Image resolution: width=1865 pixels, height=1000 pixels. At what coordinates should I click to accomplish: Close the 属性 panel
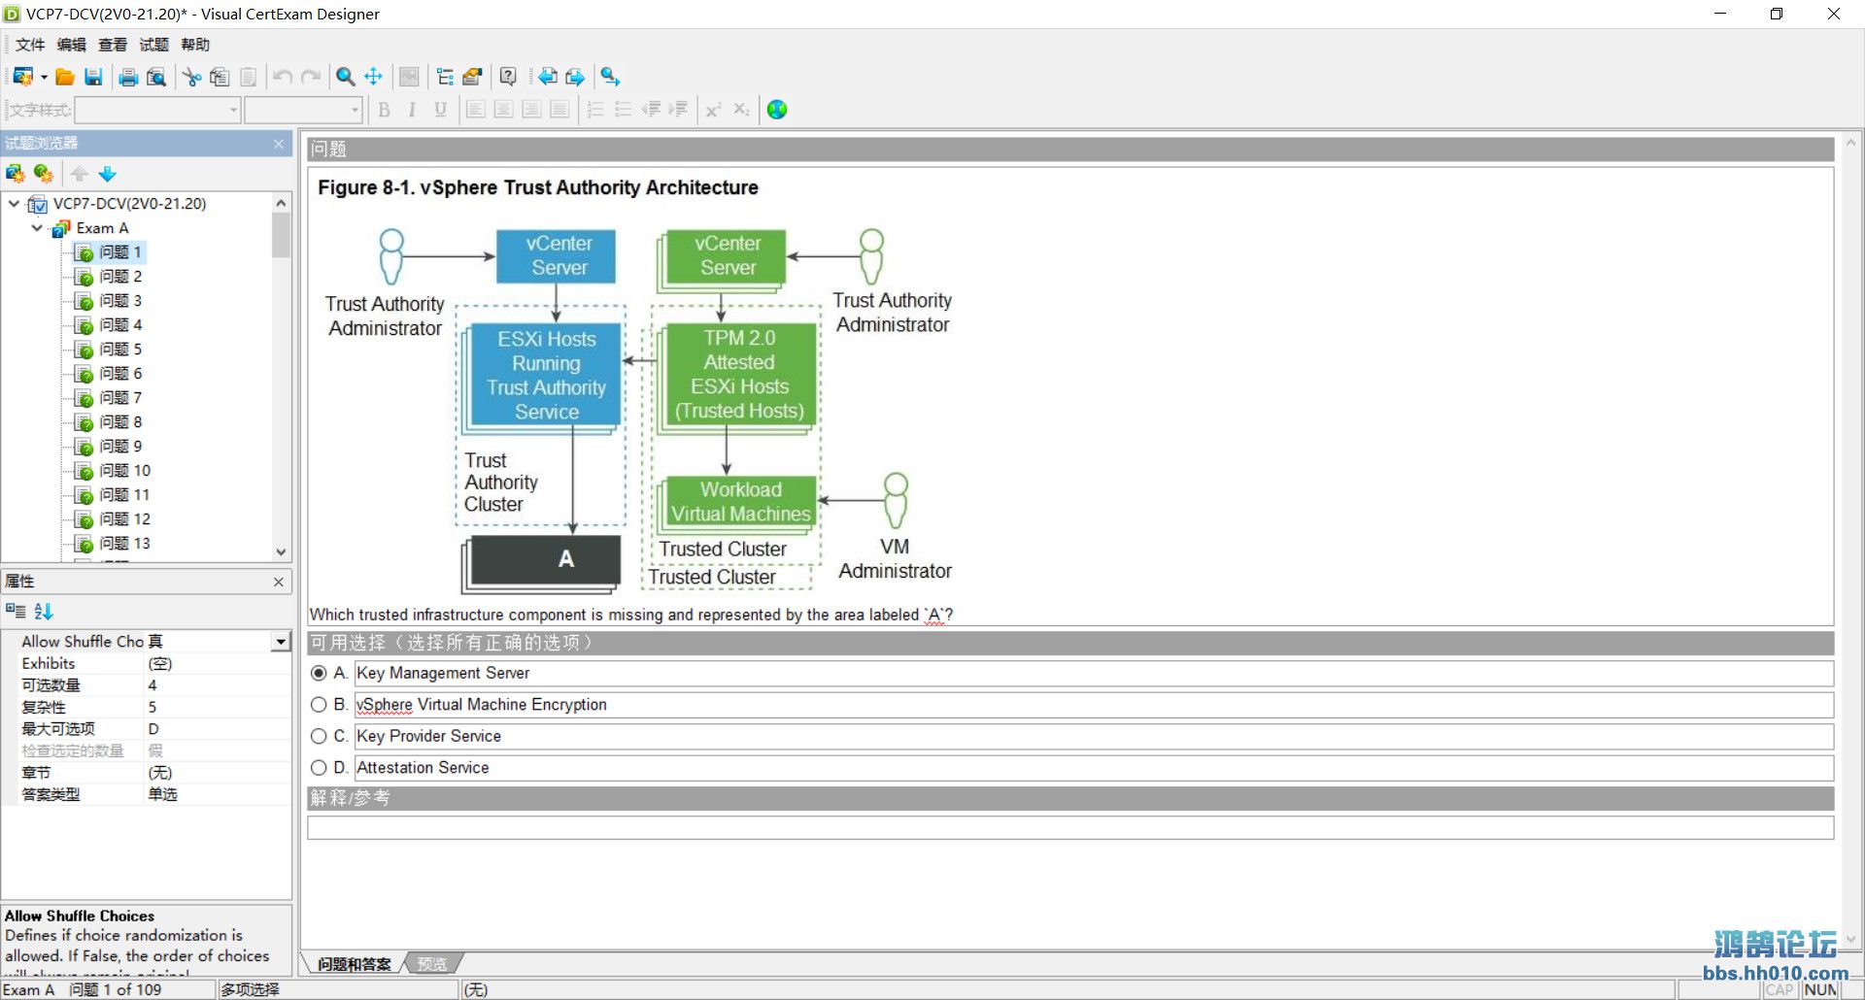279,582
